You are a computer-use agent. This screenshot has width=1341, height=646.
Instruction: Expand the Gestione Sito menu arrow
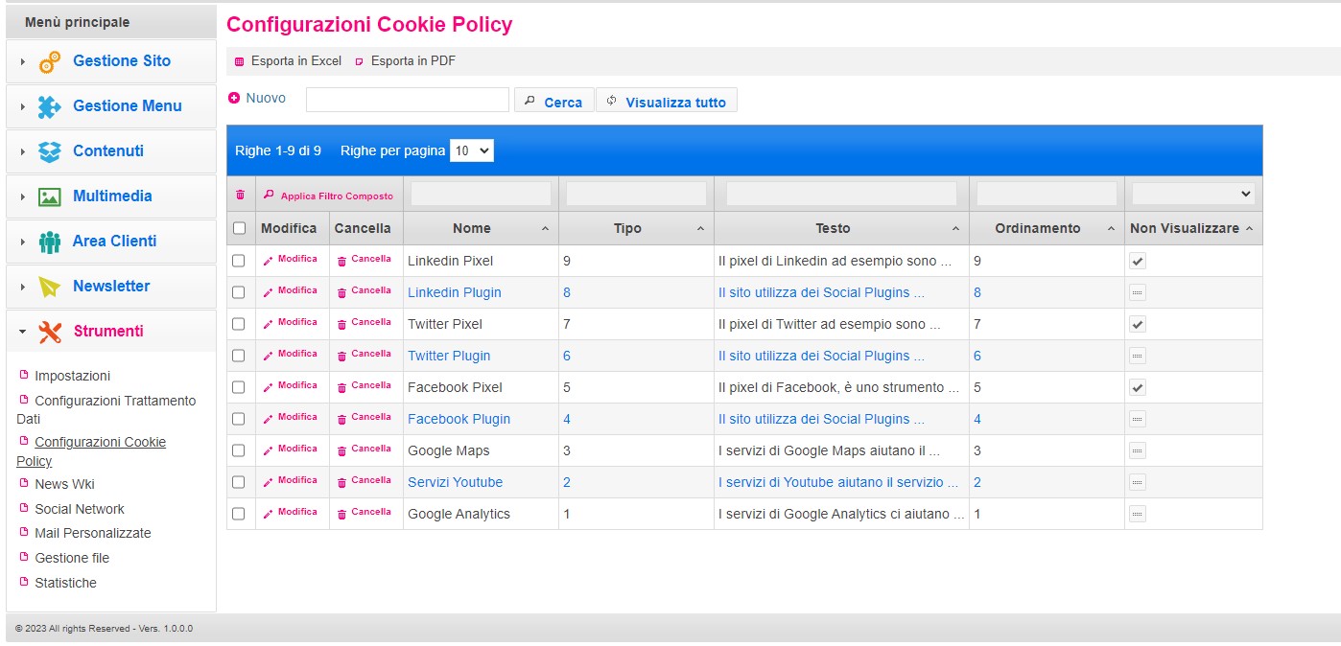pyautogui.click(x=23, y=61)
